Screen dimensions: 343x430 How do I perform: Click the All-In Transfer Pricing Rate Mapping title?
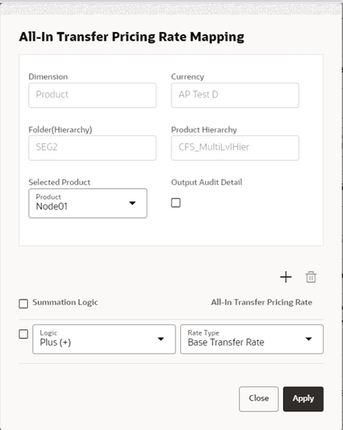pyautogui.click(x=132, y=37)
